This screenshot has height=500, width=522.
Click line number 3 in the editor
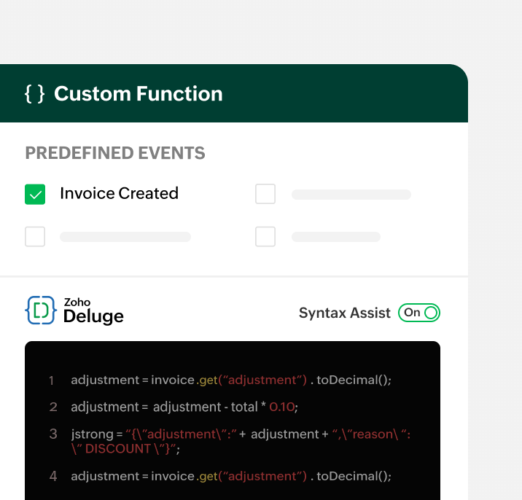pyautogui.click(x=52, y=434)
